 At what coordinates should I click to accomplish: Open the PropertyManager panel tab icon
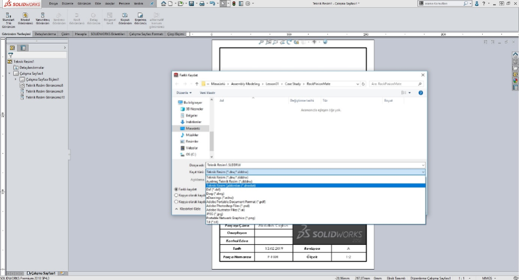click(x=23, y=48)
